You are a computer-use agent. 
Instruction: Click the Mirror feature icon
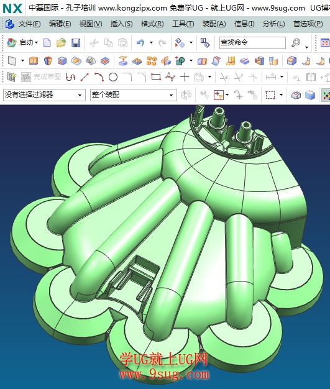point(166,60)
